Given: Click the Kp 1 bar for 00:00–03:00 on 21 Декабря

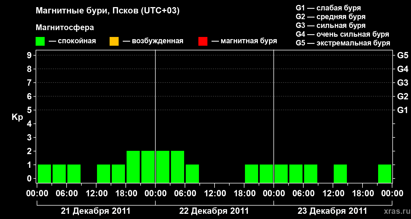Looking at the screenshot, I should 44,174.
